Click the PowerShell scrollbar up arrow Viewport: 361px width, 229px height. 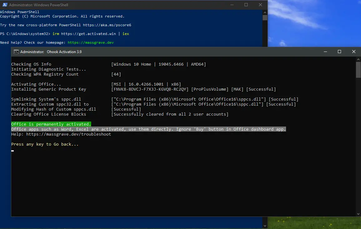click(x=265, y=12)
